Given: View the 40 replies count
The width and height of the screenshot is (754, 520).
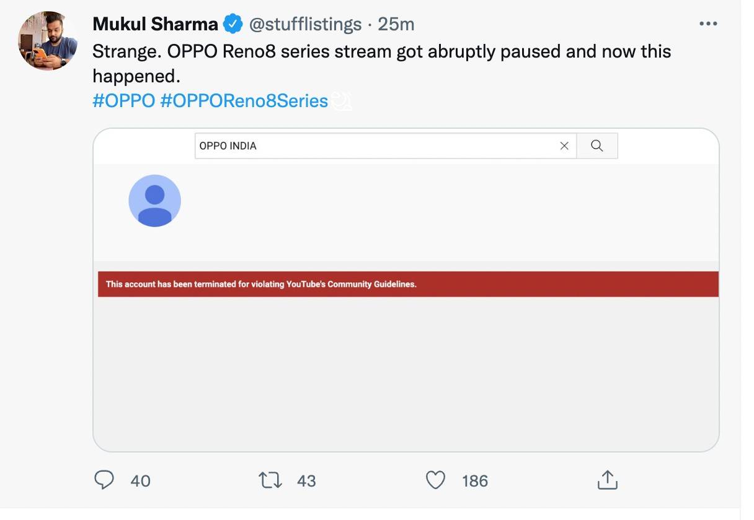Looking at the screenshot, I should click(x=141, y=480).
